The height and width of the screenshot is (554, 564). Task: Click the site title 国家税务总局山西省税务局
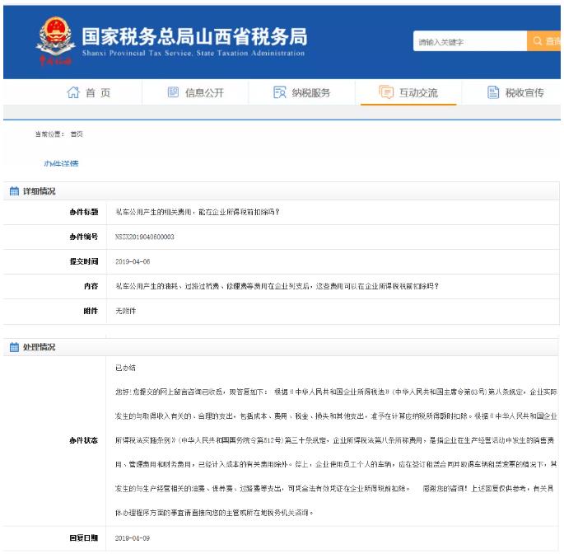point(194,36)
